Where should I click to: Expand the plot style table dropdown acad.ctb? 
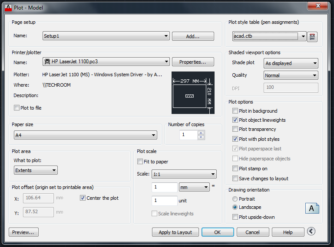[269, 36]
